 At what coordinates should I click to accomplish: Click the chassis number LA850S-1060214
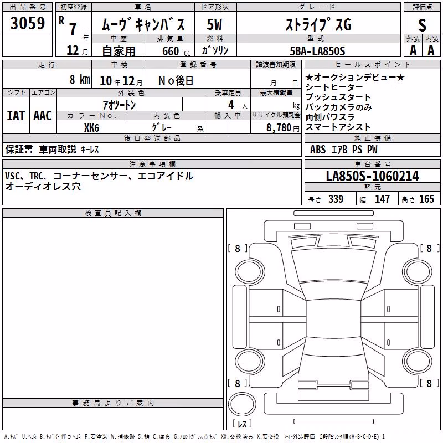pos(372,176)
